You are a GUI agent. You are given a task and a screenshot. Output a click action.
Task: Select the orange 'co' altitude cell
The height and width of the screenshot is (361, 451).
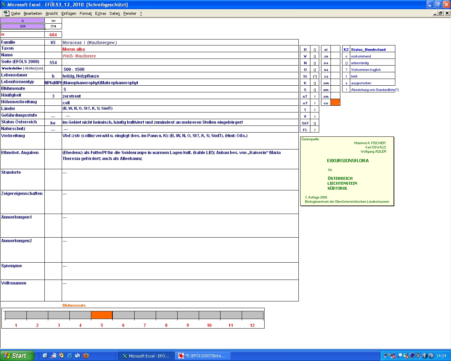coord(335,103)
